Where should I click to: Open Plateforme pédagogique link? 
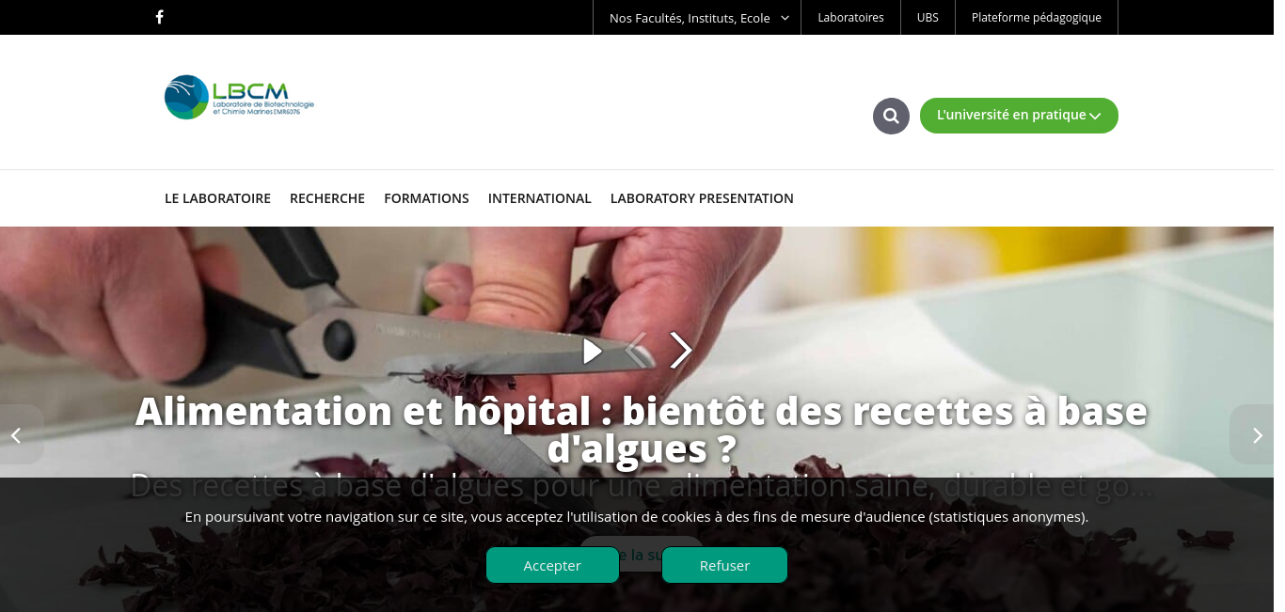point(1037,17)
